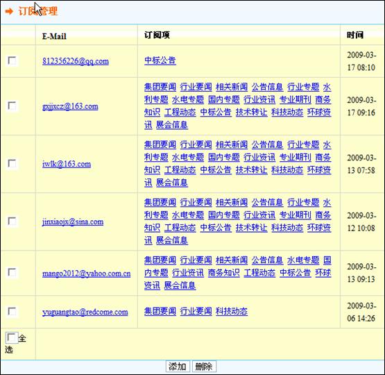
Task: Mark the mango2012@yahoo.com.cn row checkbox
Action: pos(12,272)
